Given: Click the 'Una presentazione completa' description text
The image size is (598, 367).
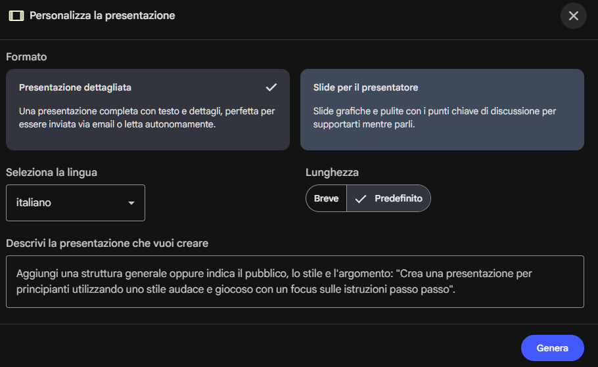Looking at the screenshot, I should click(147, 118).
